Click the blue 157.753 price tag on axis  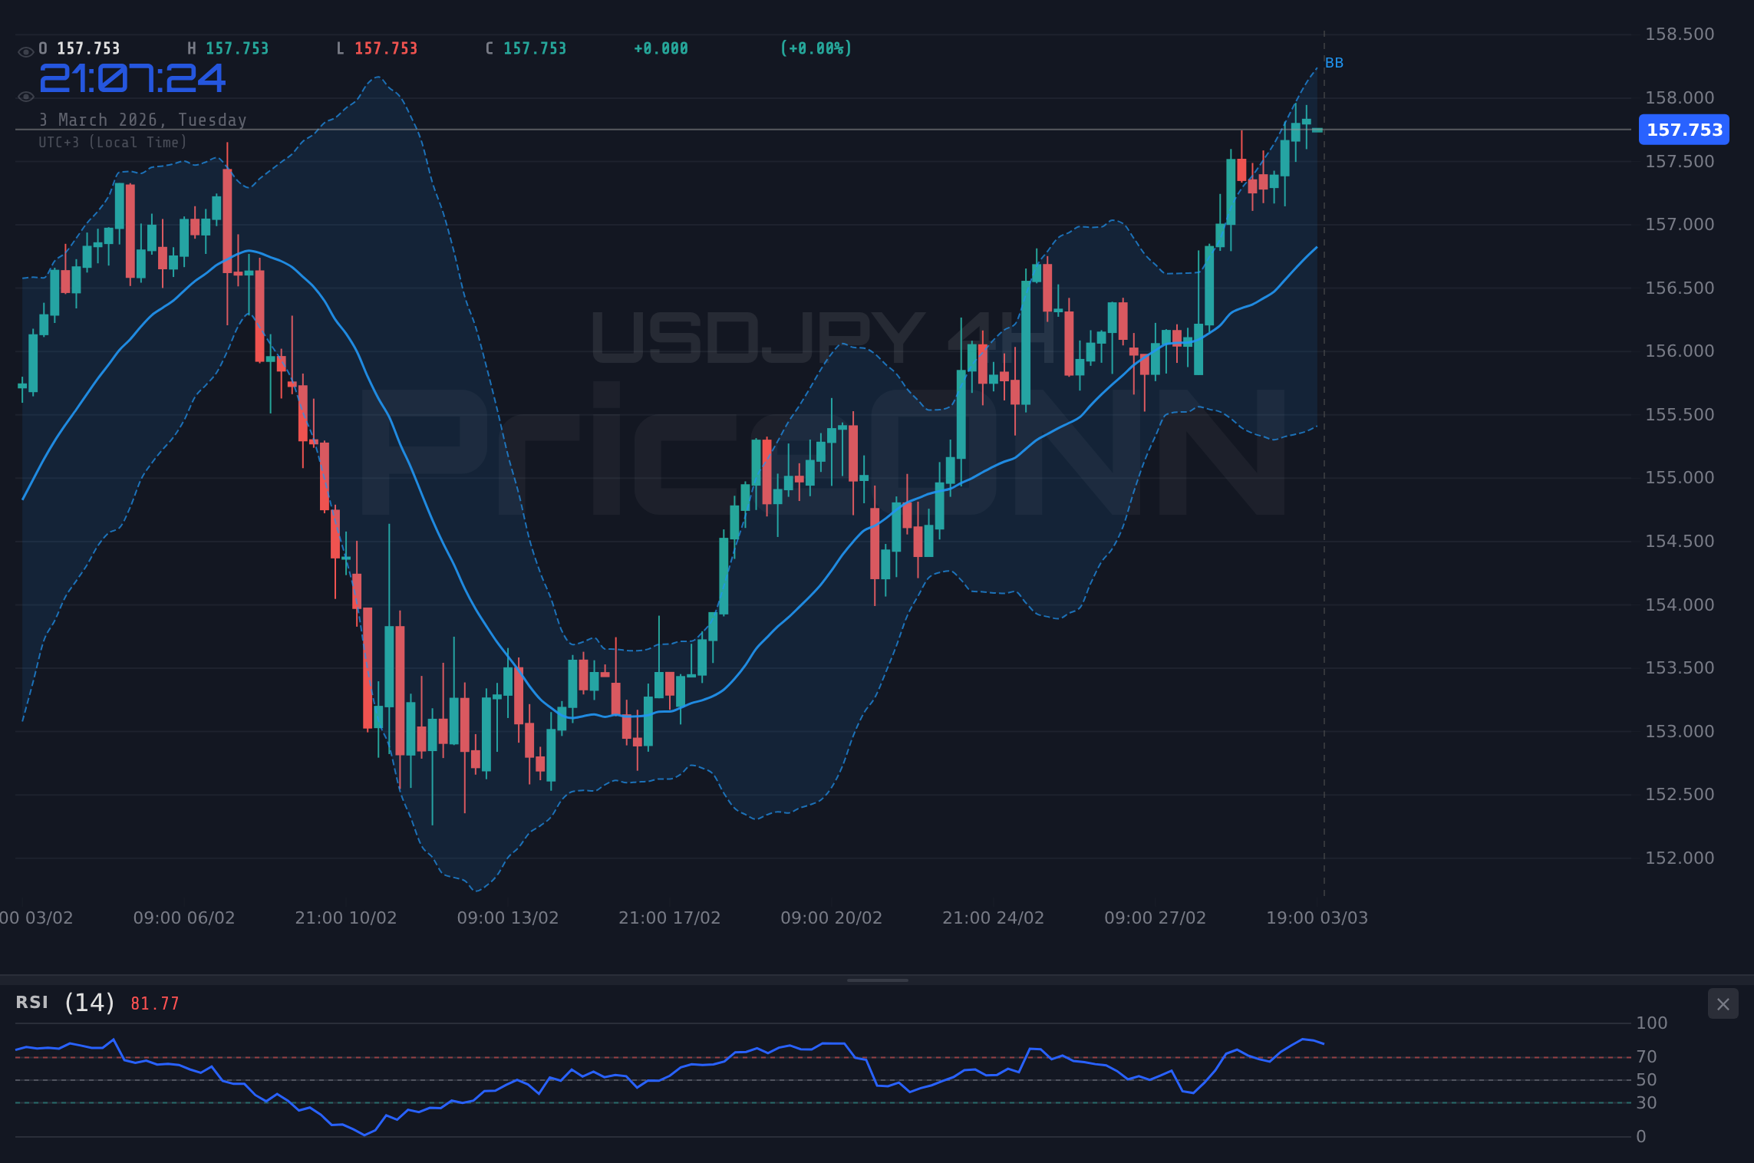tap(1683, 130)
